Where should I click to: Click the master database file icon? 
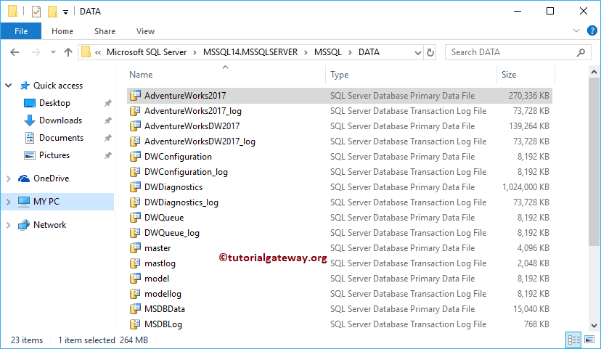pyautogui.click(x=135, y=248)
